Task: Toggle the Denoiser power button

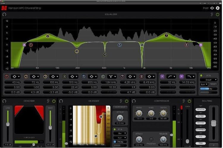Action: pyautogui.click(x=54, y=101)
